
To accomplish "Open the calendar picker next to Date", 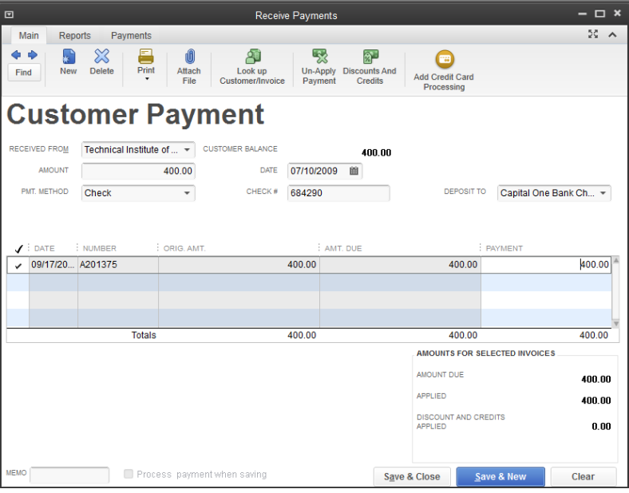I will point(354,172).
